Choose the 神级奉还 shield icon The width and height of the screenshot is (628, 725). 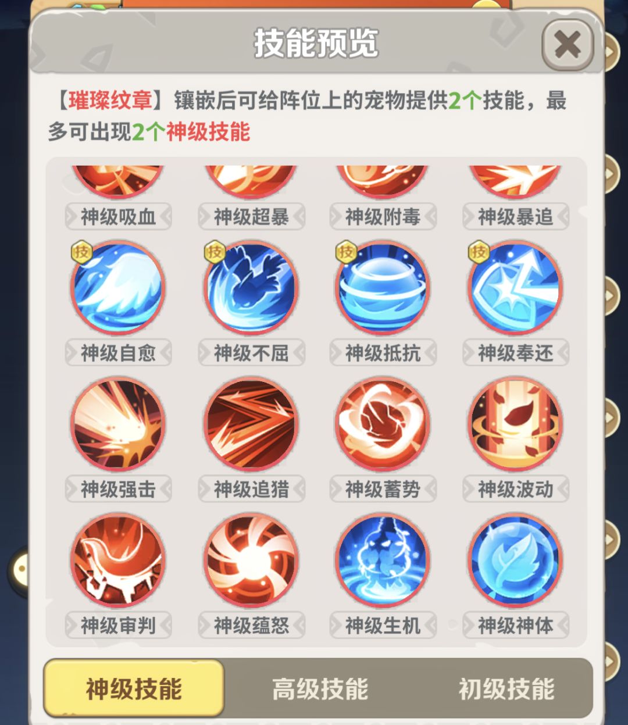pyautogui.click(x=515, y=288)
